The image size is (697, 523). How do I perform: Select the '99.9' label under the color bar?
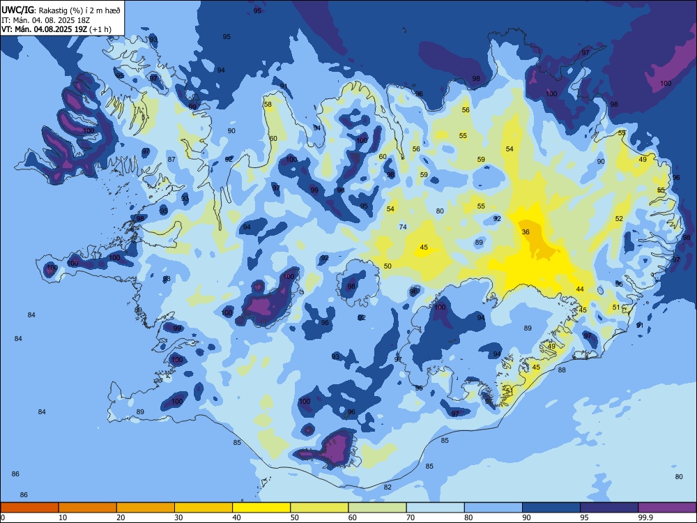point(645,517)
